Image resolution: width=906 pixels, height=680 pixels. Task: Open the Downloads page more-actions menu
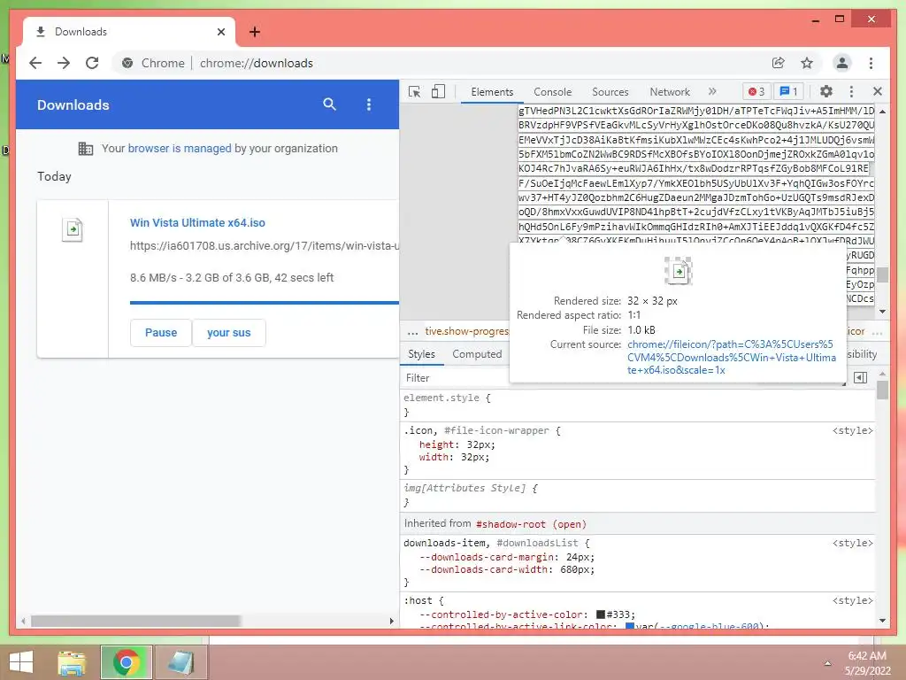pos(369,104)
